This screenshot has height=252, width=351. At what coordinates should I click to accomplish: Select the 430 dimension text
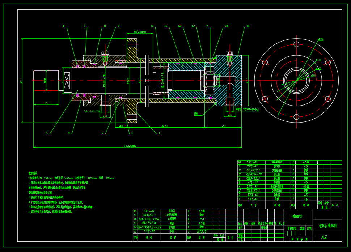point(164,126)
